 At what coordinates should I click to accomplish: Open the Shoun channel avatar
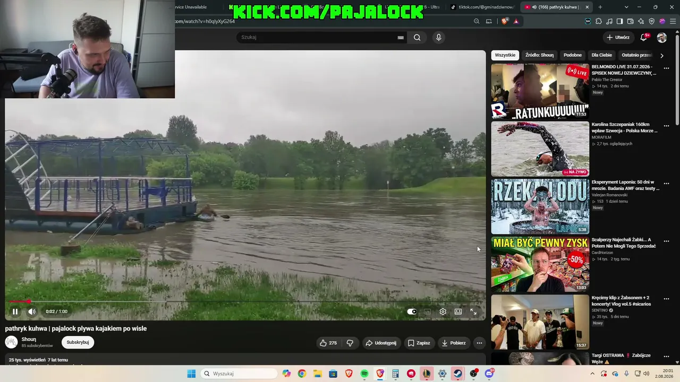11,342
